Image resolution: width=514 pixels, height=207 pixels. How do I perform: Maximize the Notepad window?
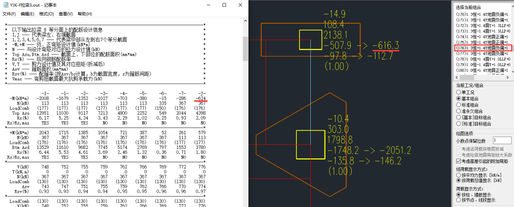point(224,5)
